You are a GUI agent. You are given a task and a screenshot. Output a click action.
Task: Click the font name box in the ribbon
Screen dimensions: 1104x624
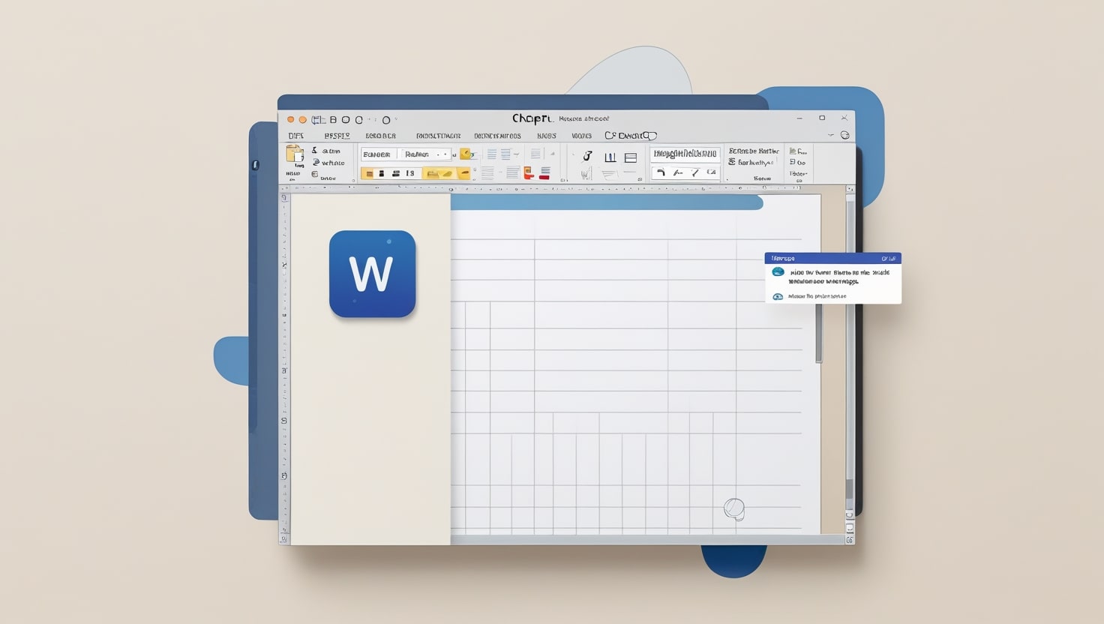(x=377, y=154)
